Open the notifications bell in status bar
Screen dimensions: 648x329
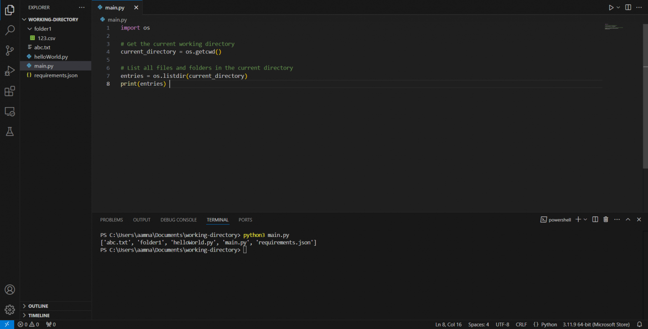(640, 324)
